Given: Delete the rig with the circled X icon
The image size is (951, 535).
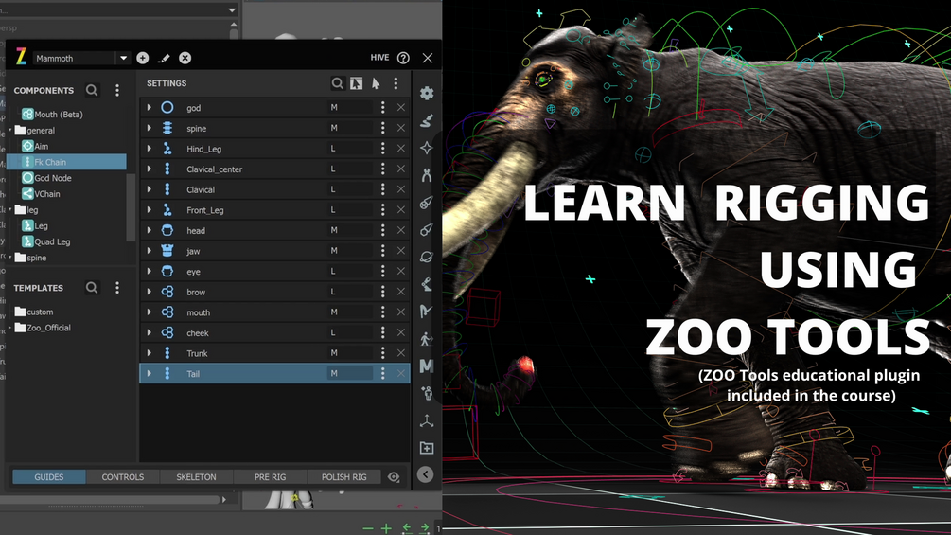Looking at the screenshot, I should [185, 58].
